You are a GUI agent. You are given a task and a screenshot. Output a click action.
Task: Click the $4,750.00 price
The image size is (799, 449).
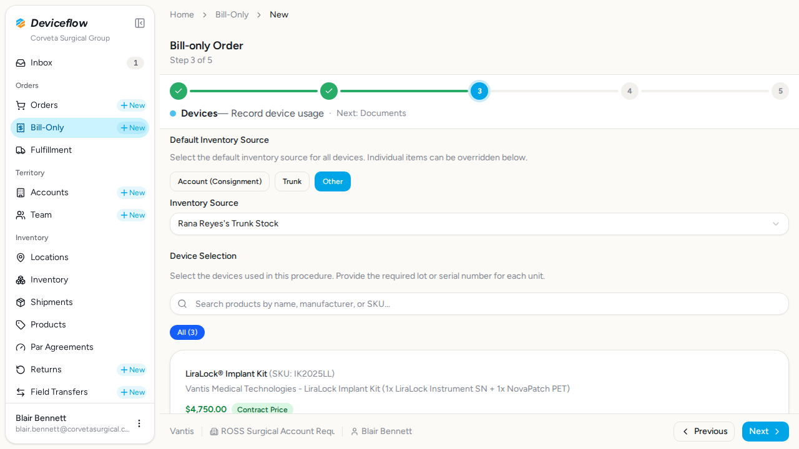(x=206, y=410)
